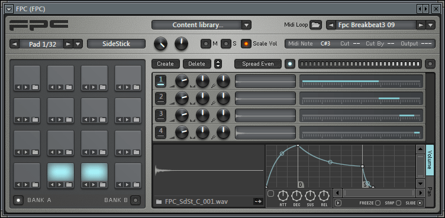Click the sustain point marker S on envelope
The width and height of the screenshot is (445, 218).
[366, 185]
